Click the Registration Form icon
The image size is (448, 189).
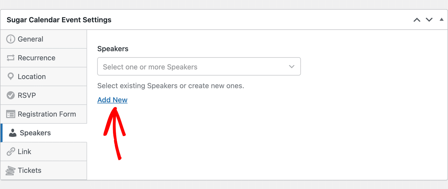point(11,114)
